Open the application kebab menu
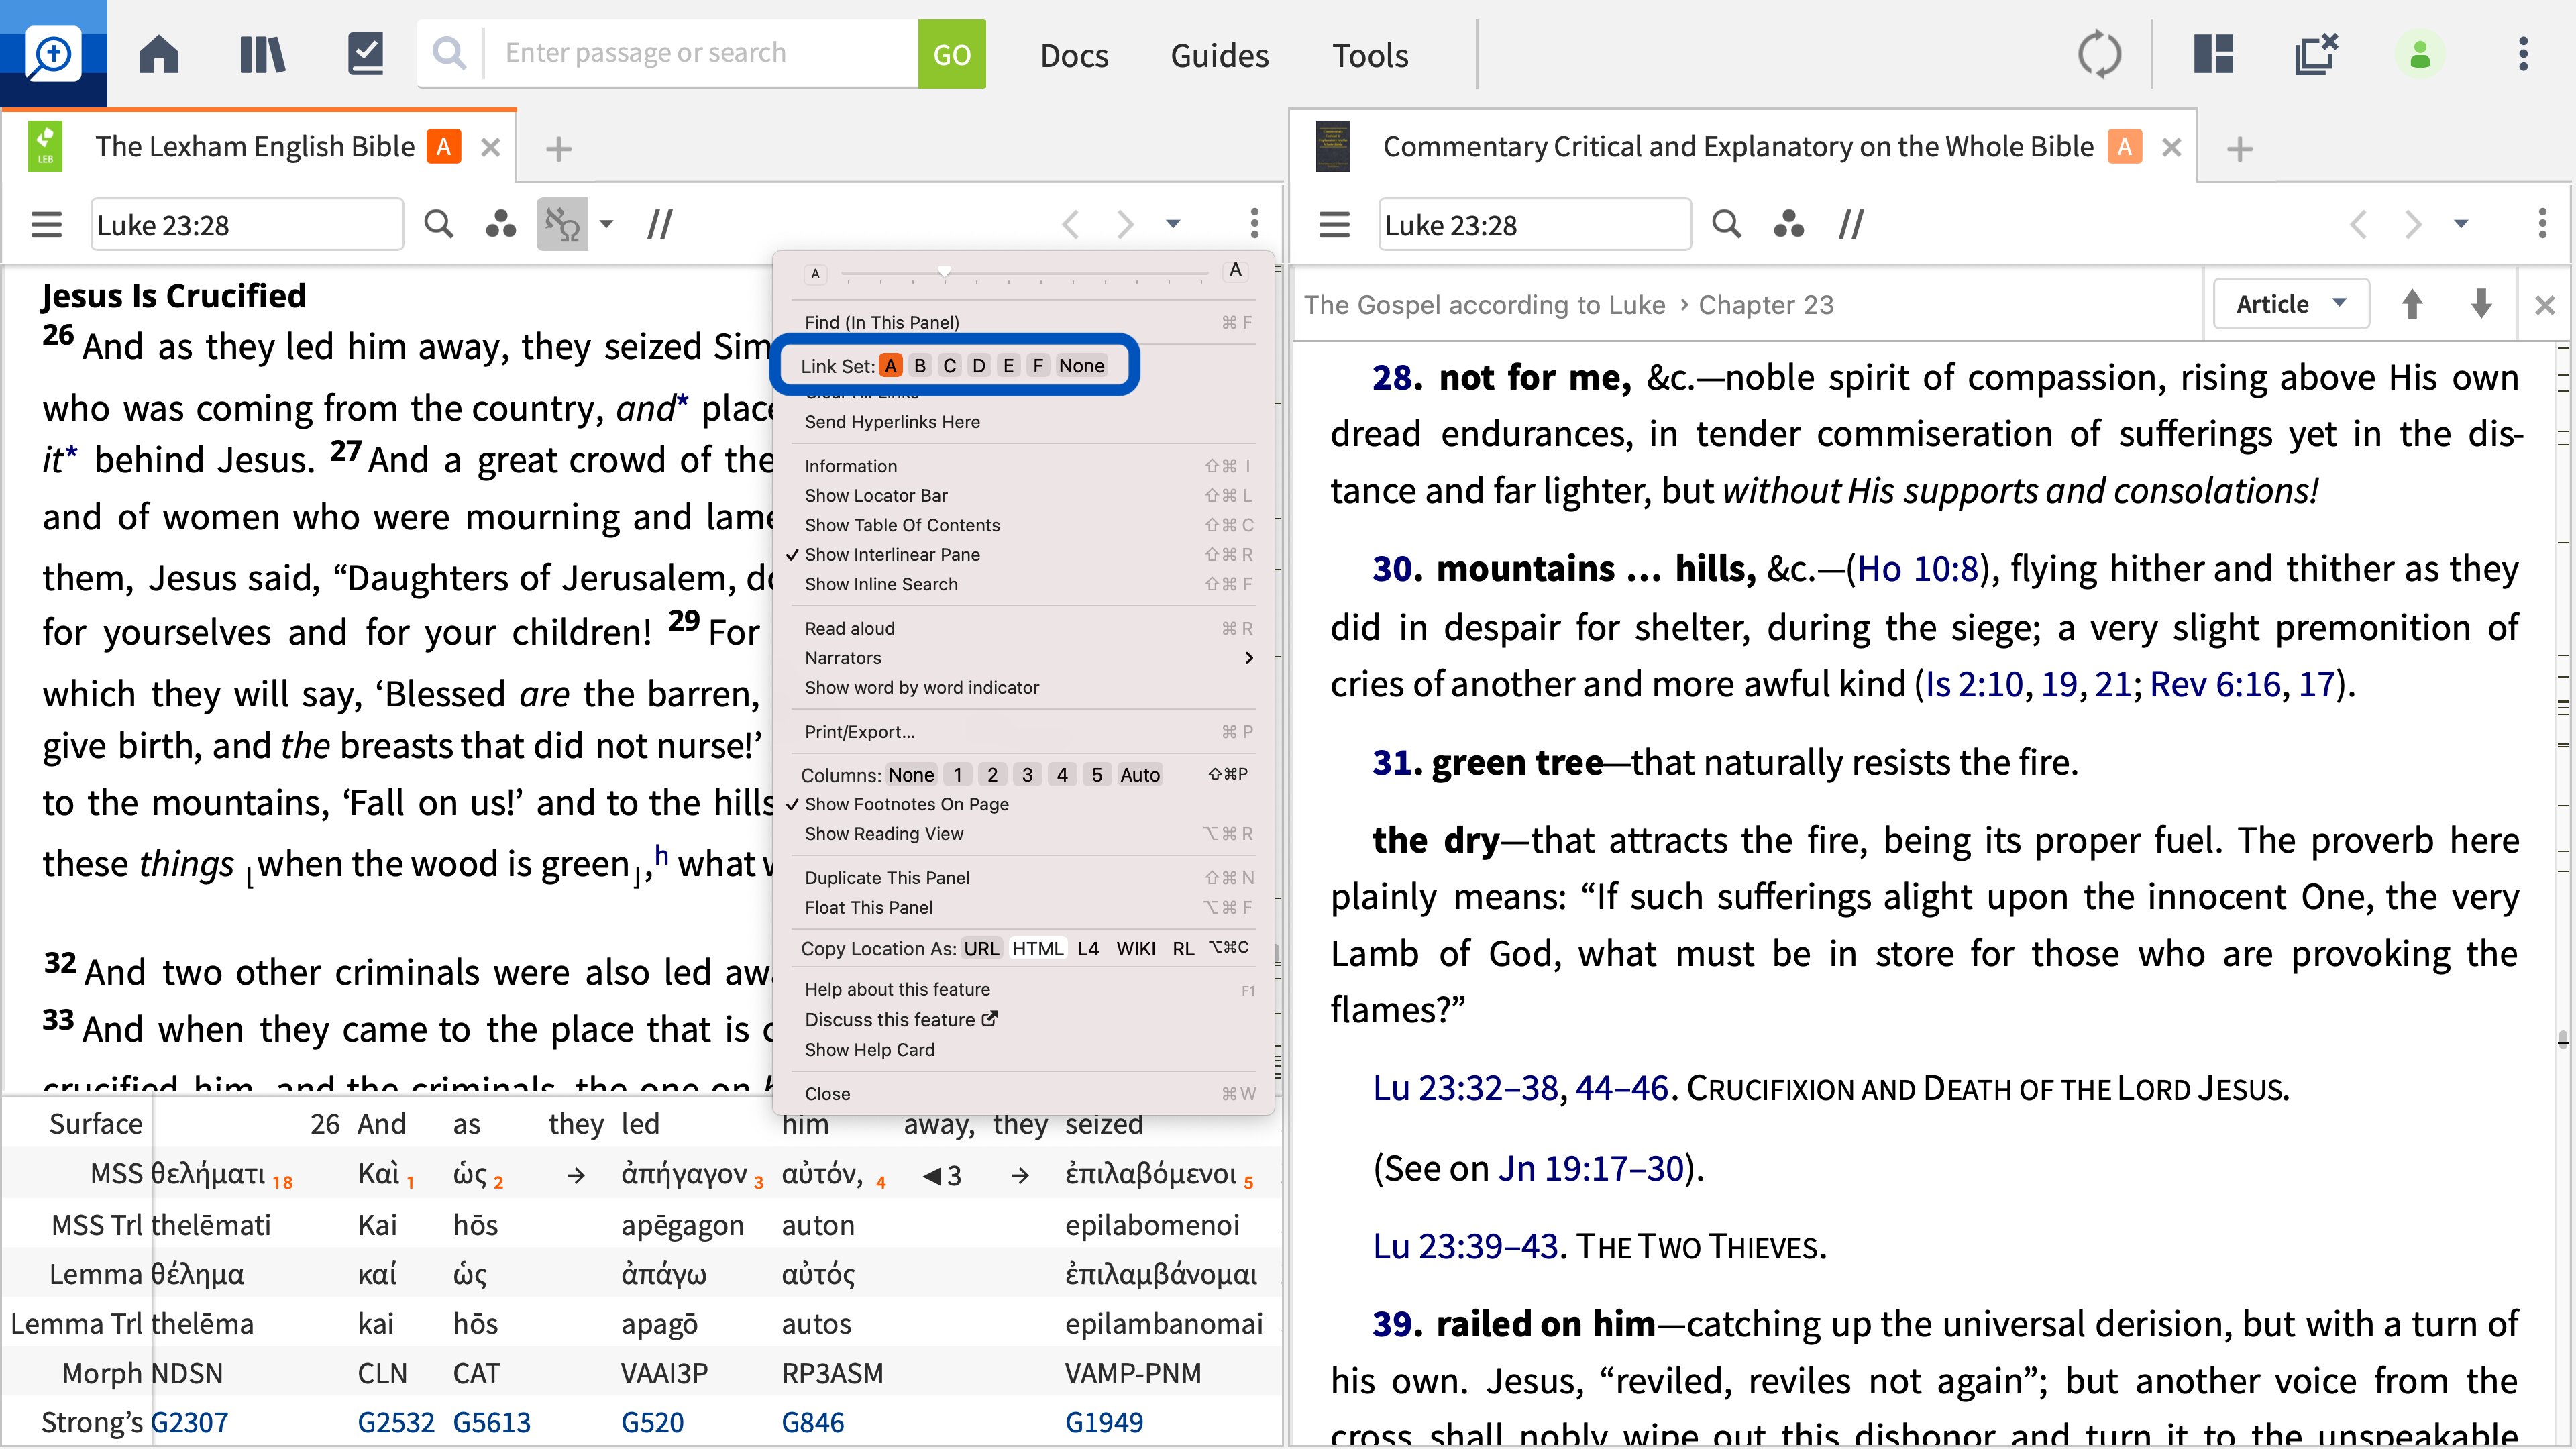This screenshot has width=2576, height=1449. click(x=2523, y=54)
